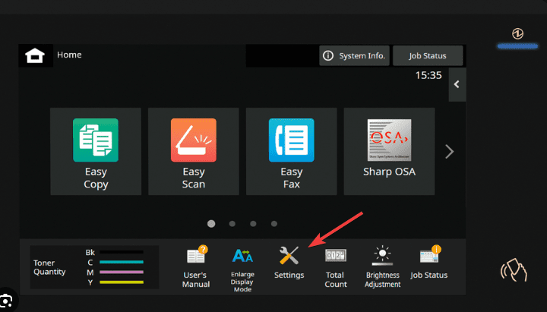Switch to the fourth page dot
Image resolution: width=547 pixels, height=312 pixels.
[274, 224]
